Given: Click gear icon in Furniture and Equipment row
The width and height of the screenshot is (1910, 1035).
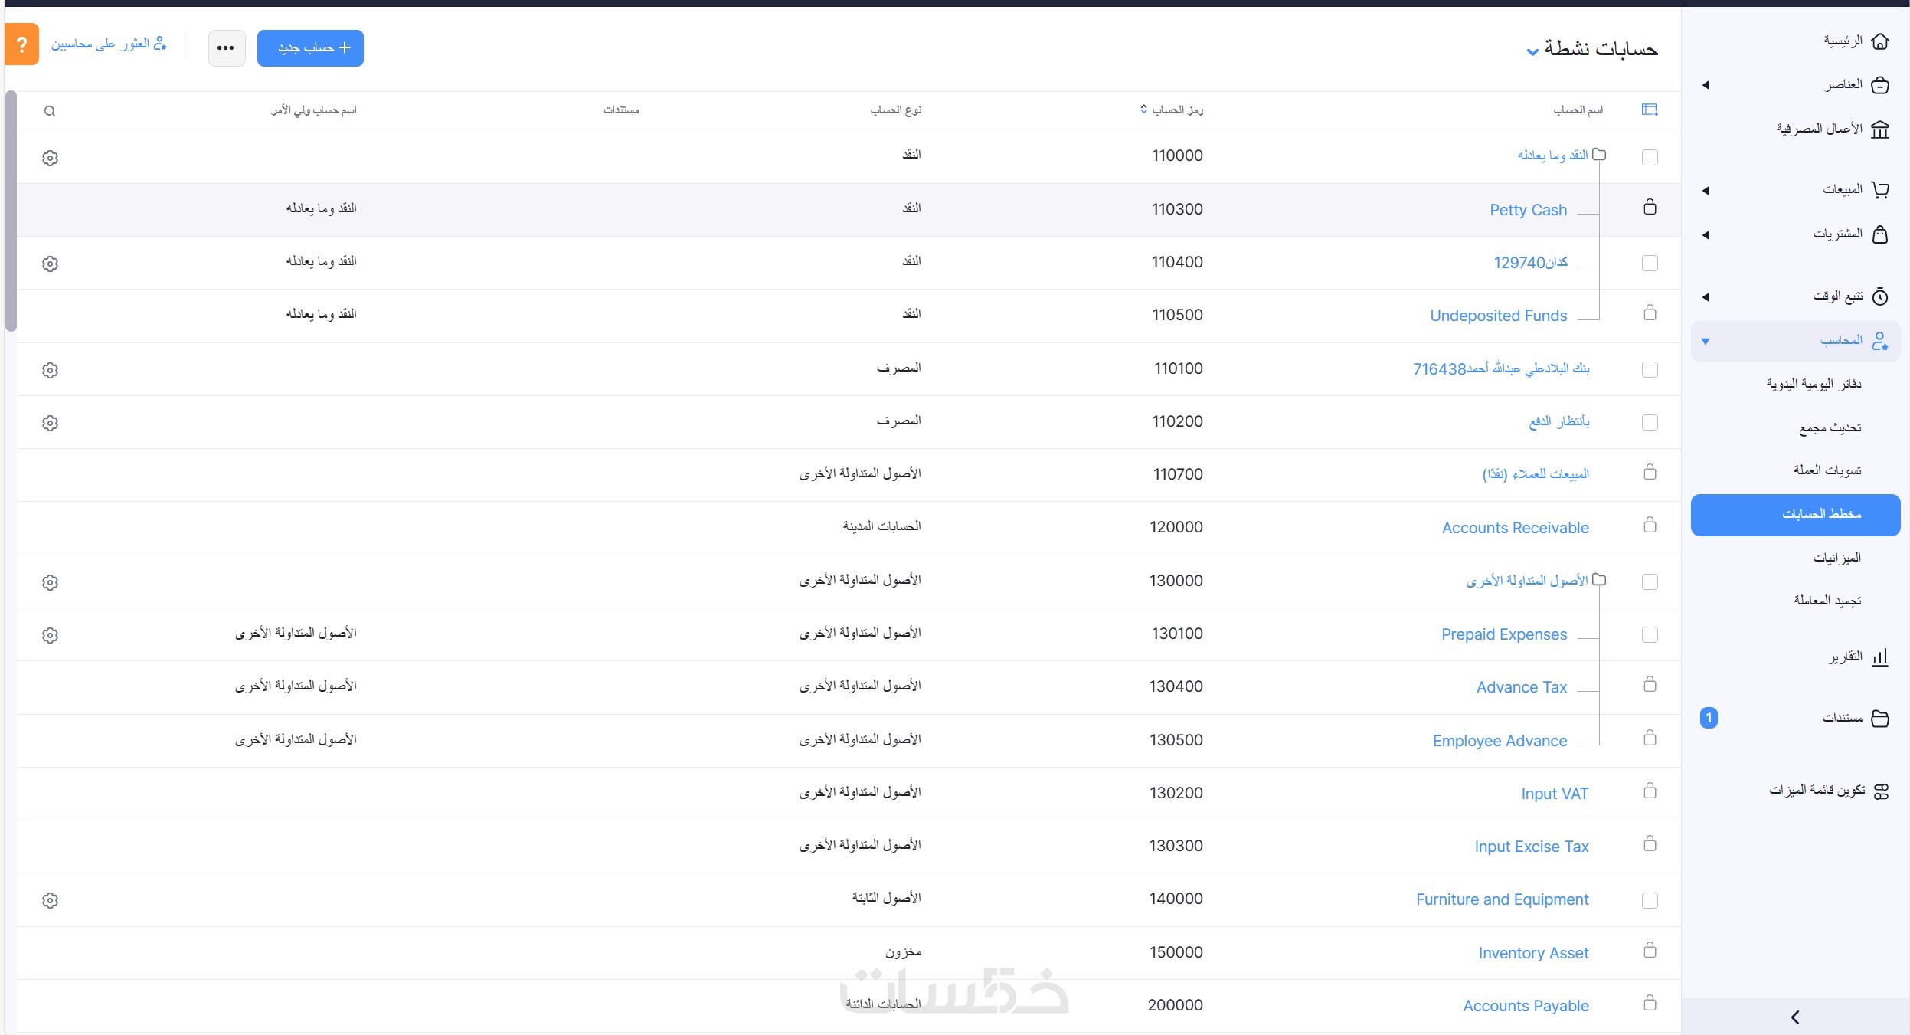Looking at the screenshot, I should pyautogui.click(x=51, y=901).
